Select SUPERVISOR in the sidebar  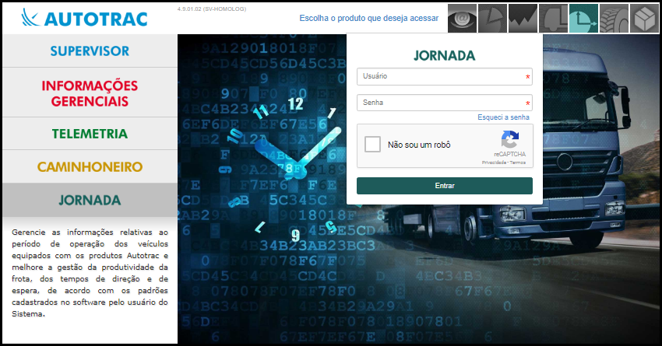90,51
